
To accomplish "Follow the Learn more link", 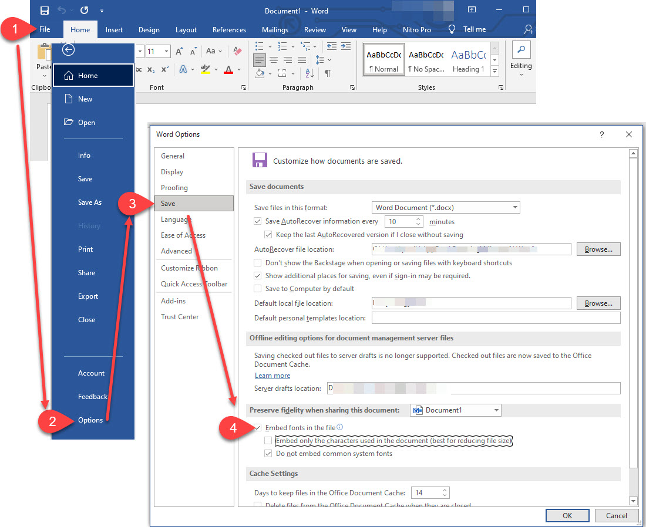I will click(272, 376).
